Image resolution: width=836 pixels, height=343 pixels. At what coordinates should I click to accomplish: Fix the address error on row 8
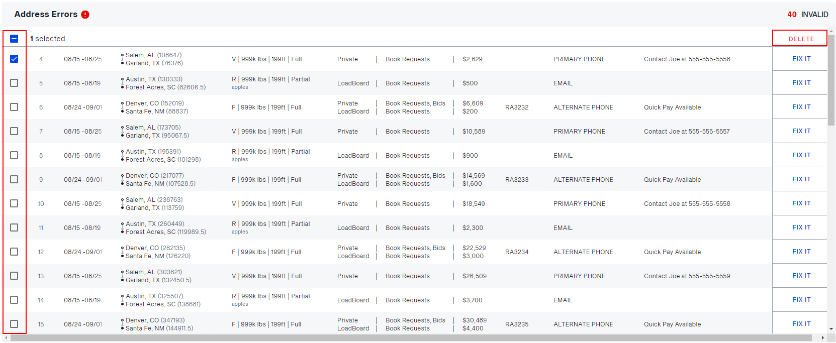pos(801,155)
